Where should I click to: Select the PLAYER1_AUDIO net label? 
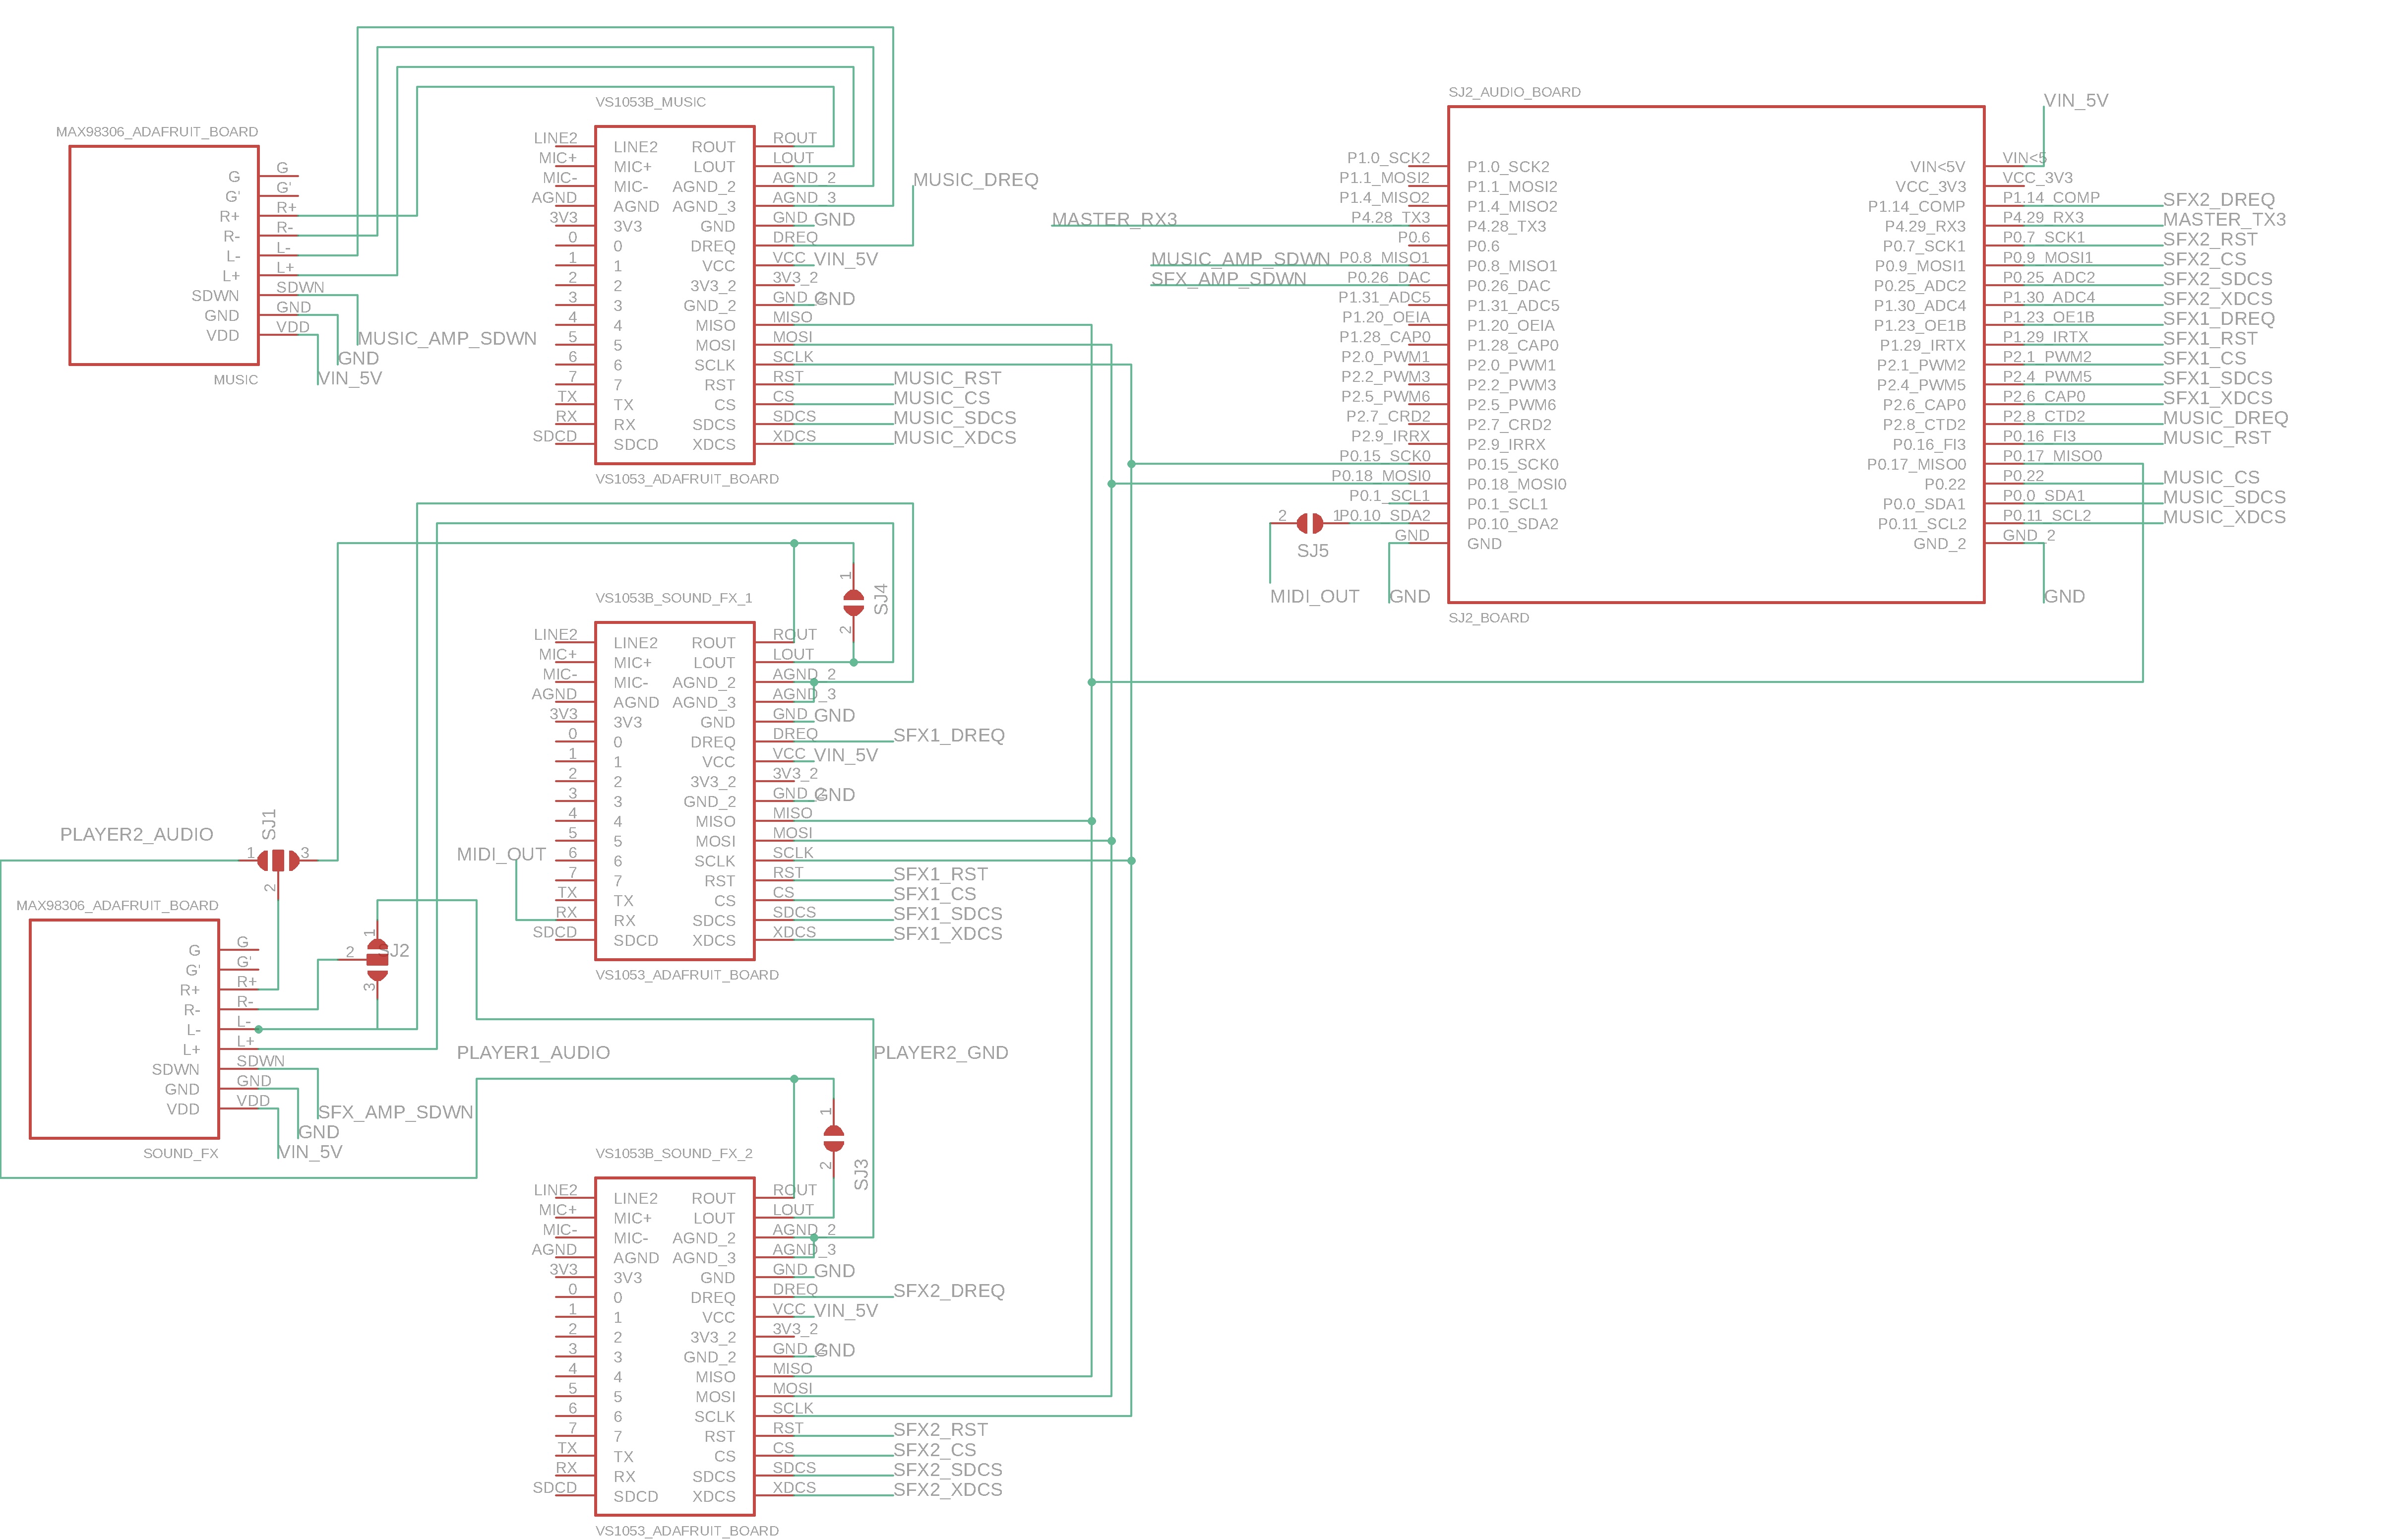click(x=533, y=1052)
